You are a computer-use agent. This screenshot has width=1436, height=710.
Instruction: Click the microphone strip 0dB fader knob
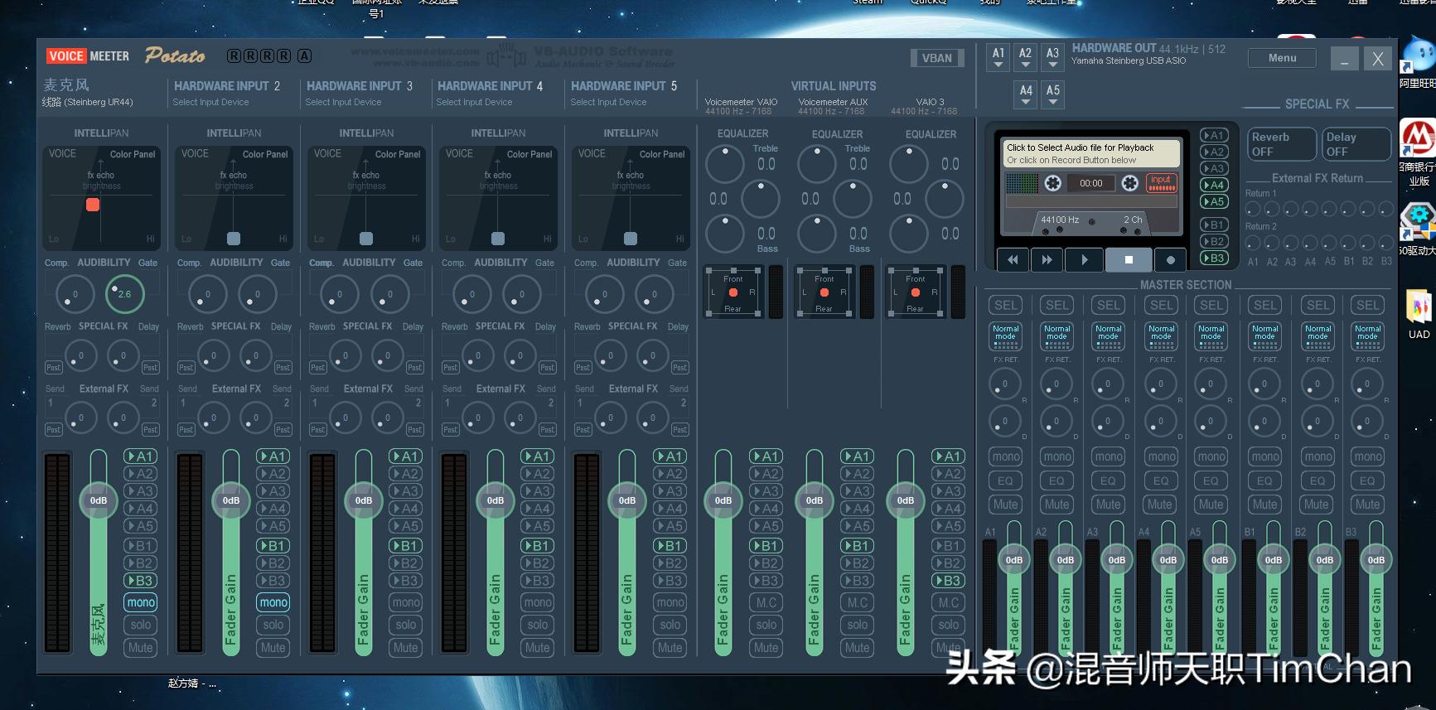point(98,500)
